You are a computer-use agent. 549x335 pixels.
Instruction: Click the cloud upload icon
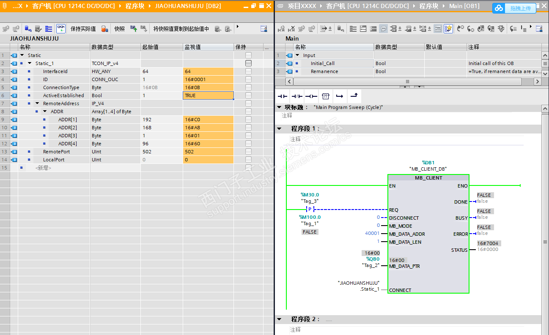(500, 8)
